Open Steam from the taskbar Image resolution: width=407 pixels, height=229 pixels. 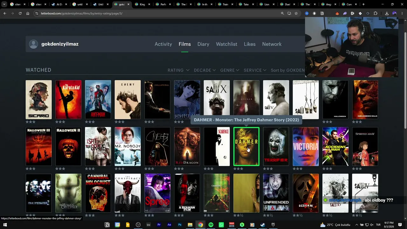(263, 225)
